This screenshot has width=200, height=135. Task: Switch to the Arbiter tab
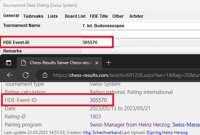(x=136, y=16)
